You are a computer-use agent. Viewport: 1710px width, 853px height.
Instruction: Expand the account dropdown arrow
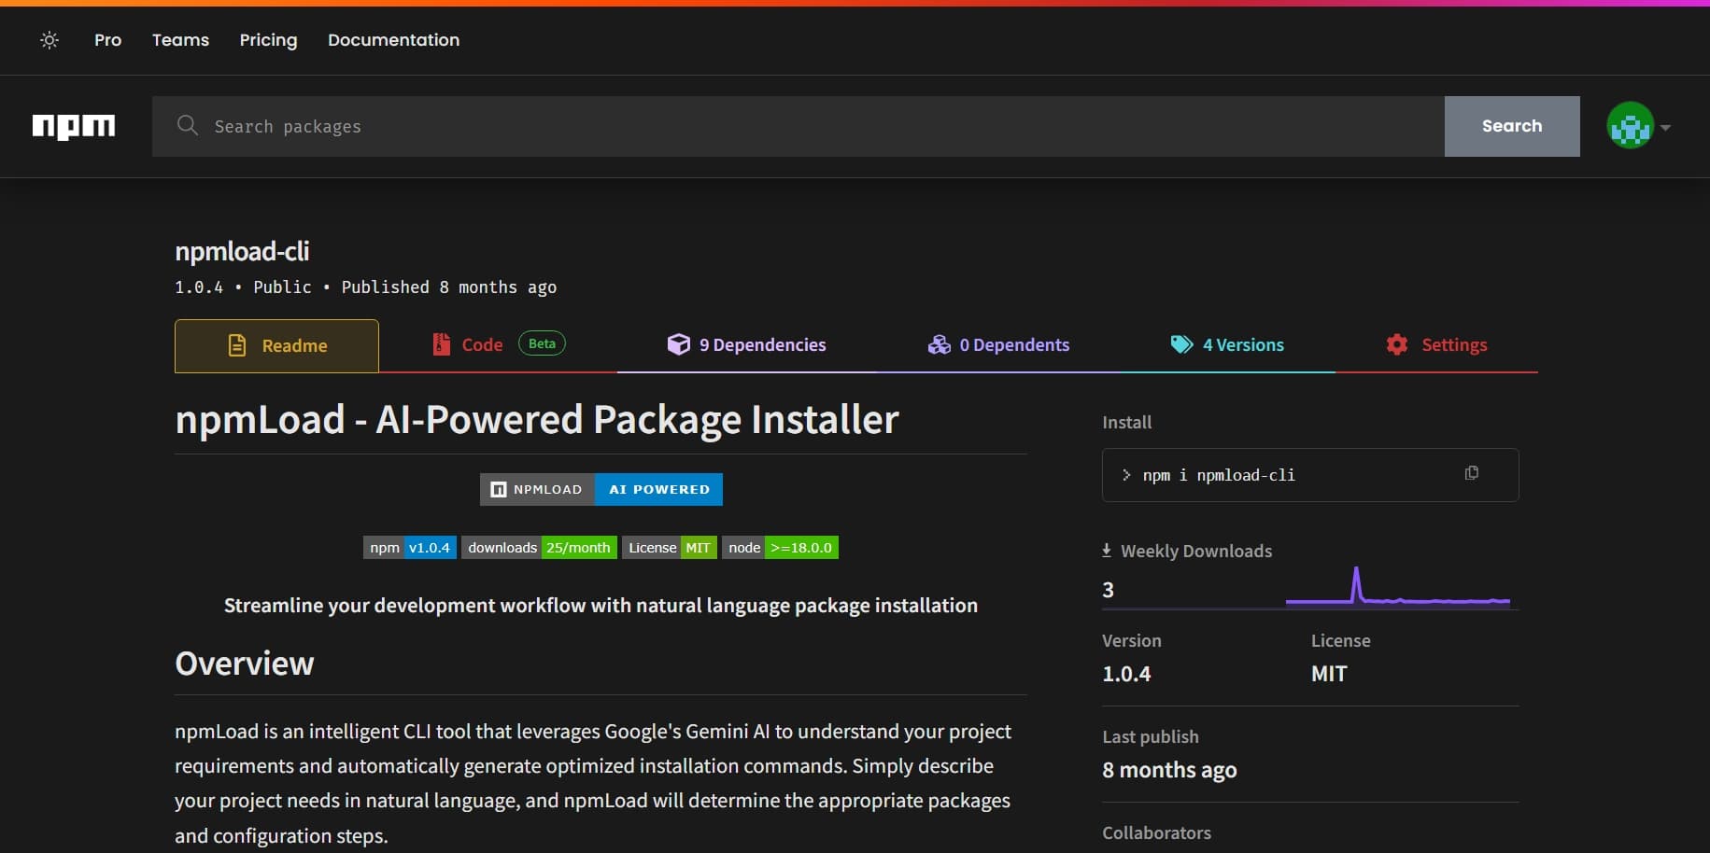click(x=1665, y=127)
